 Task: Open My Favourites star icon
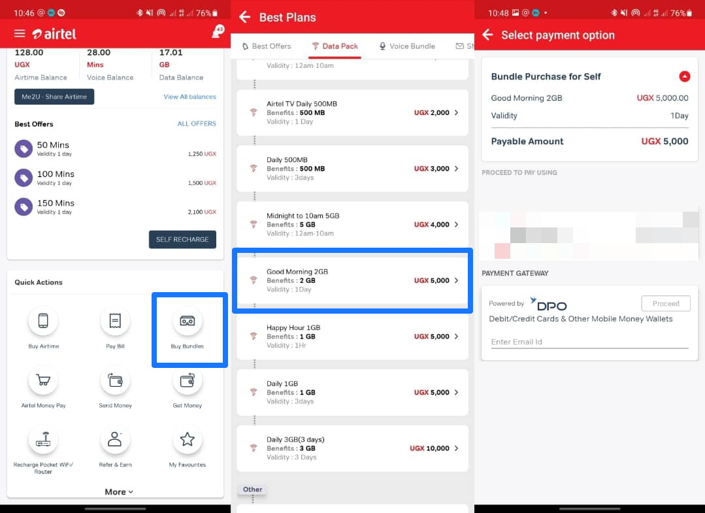(188, 439)
